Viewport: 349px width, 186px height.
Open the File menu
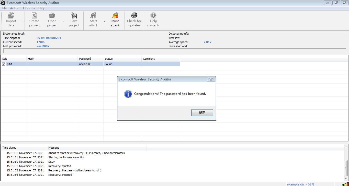[4, 8]
